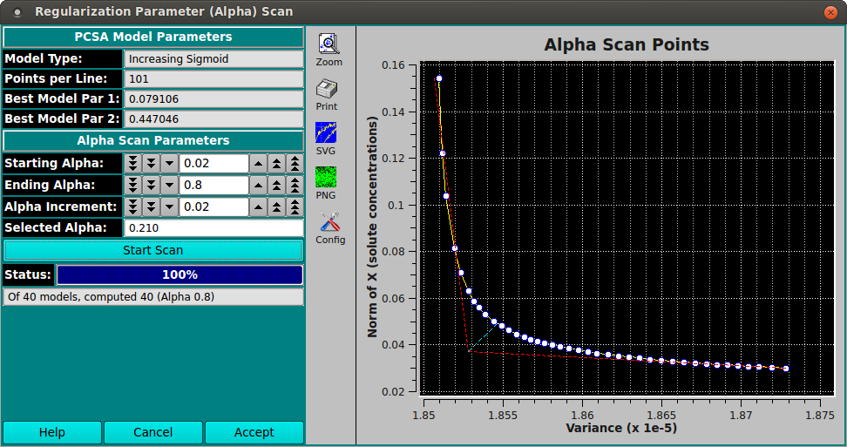Click the 100% status progress bar
The width and height of the screenshot is (847, 447).
pos(180,274)
